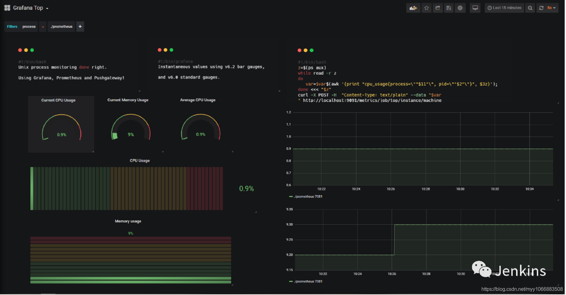This screenshot has width=566, height=295.
Task: Open the Average CPU Usage panel title
Action: tap(198, 100)
